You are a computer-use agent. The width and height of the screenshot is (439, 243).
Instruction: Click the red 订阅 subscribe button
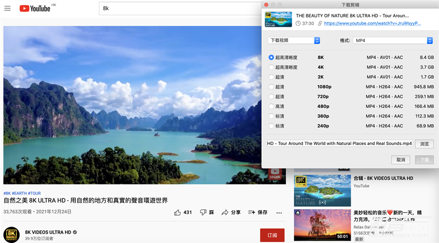(x=272, y=235)
